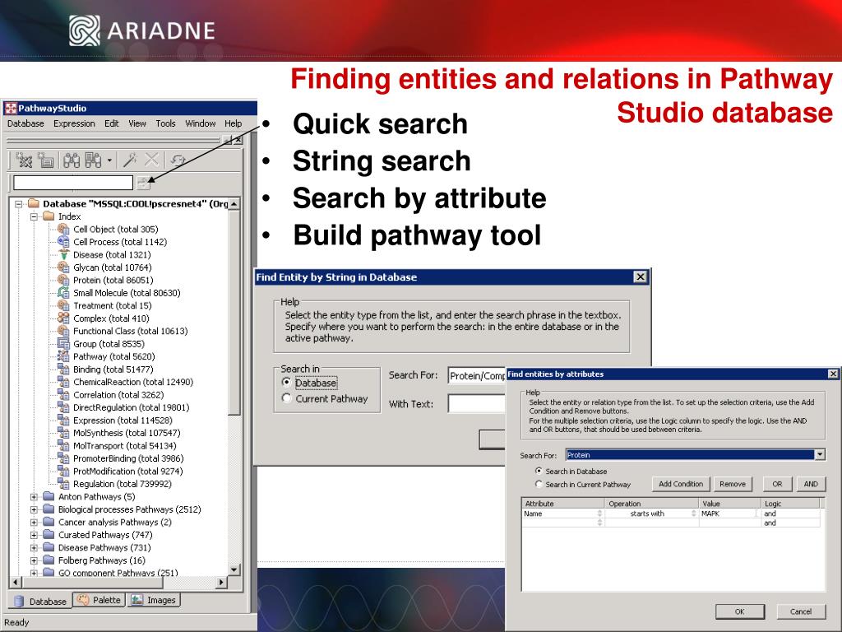Click OK in Find entities by attributes
Screen dimensions: 842x632
pyautogui.click(x=740, y=611)
